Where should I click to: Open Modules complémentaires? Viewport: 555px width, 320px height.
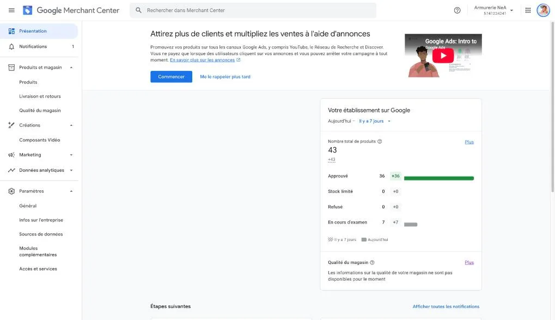38,252
